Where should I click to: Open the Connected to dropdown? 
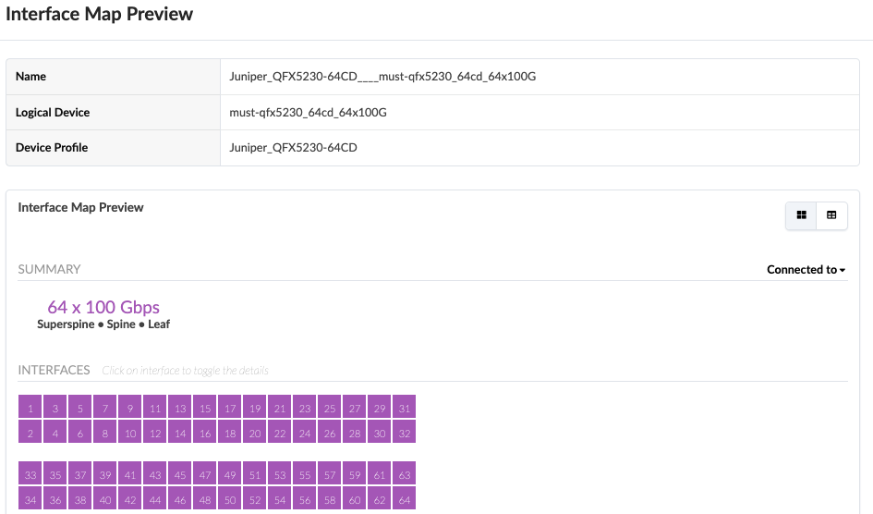click(x=806, y=270)
